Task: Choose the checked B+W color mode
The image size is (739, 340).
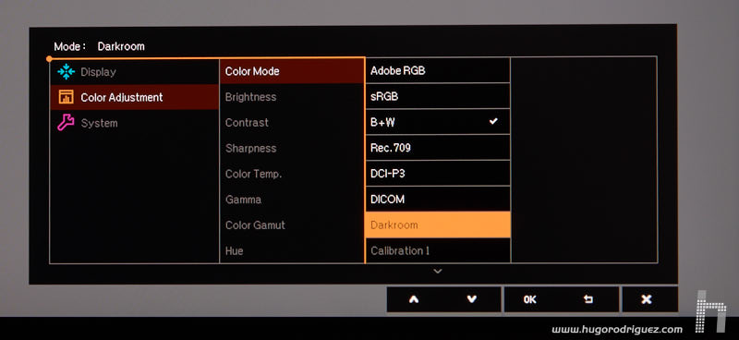Action: tap(438, 122)
